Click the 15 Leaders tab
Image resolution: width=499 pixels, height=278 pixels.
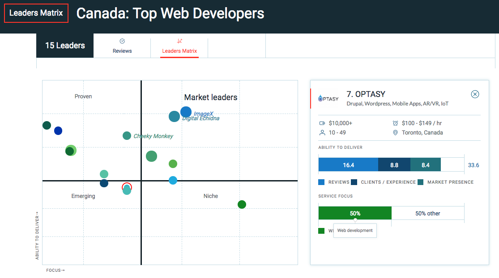coord(65,46)
